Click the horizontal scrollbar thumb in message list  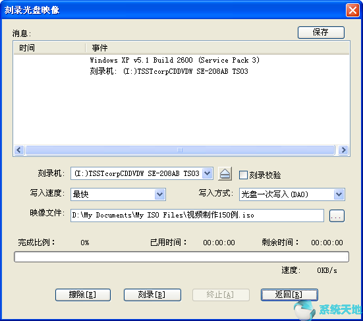(180, 150)
